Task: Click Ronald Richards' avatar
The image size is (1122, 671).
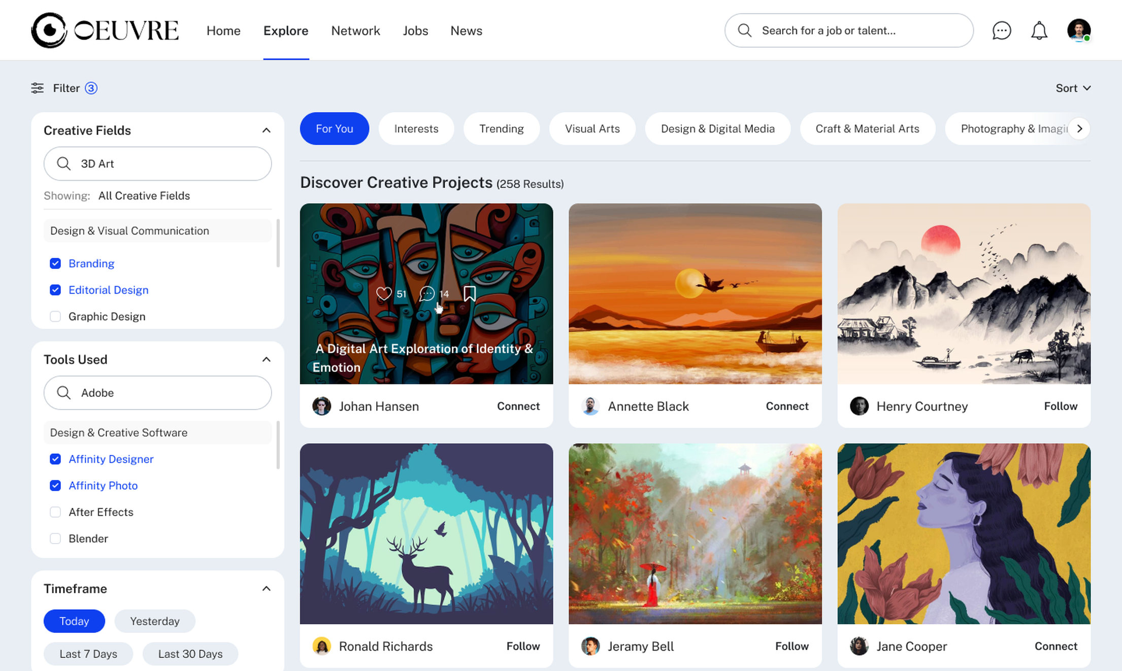Action: pyautogui.click(x=321, y=646)
